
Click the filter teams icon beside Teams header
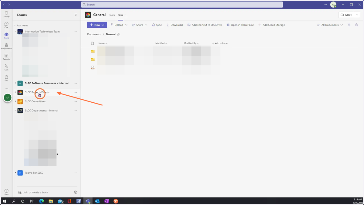tap(76, 15)
